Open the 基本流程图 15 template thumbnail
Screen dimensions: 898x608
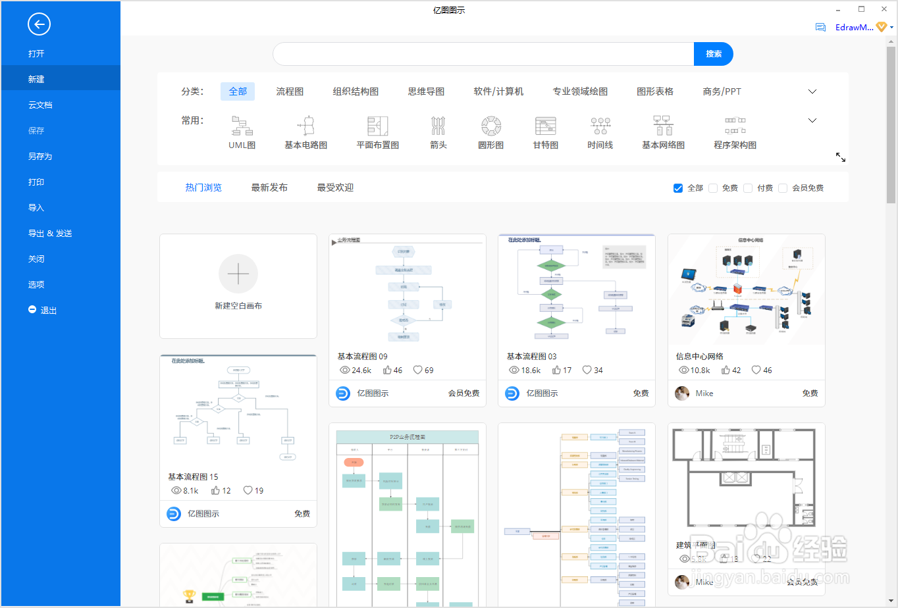pos(238,411)
